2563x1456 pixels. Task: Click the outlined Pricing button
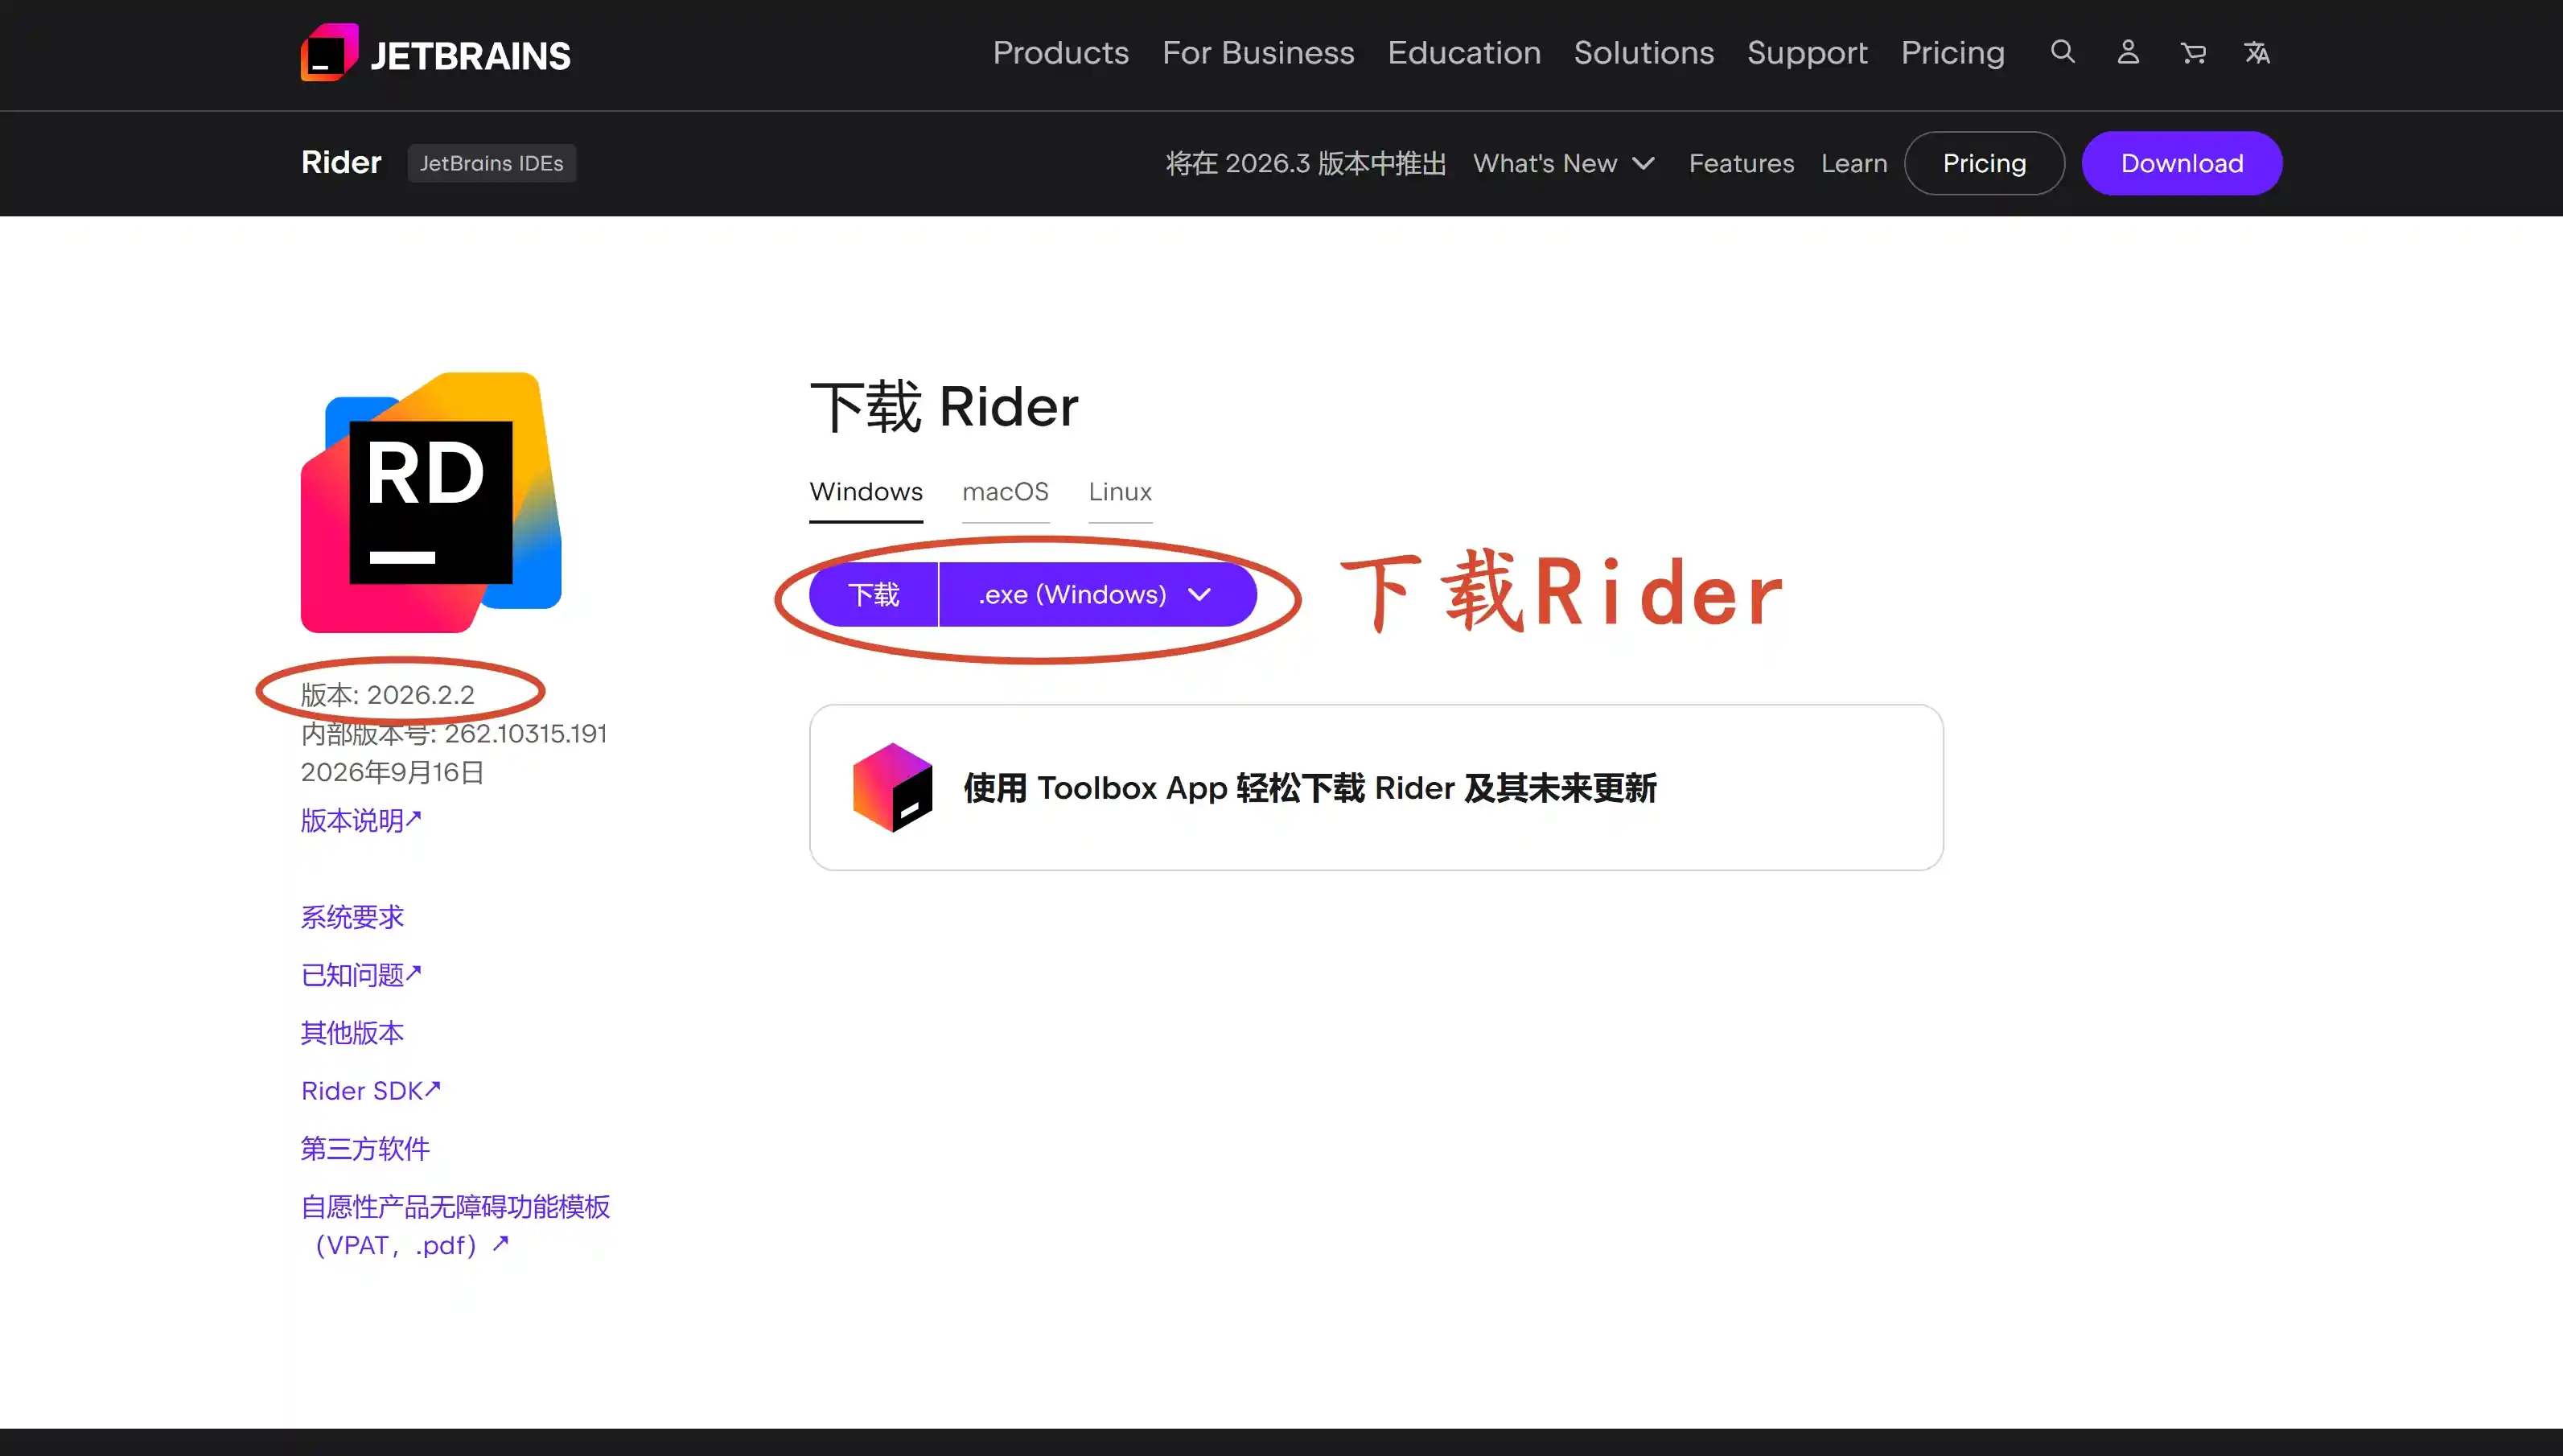(x=1984, y=163)
